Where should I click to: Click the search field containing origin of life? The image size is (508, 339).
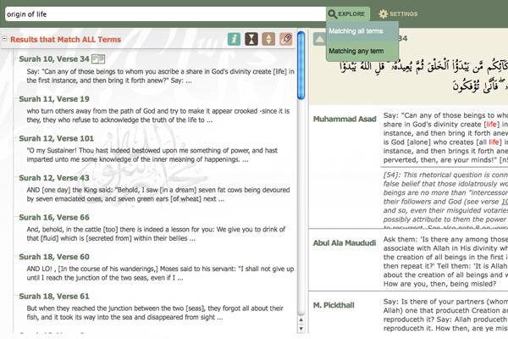165,14
